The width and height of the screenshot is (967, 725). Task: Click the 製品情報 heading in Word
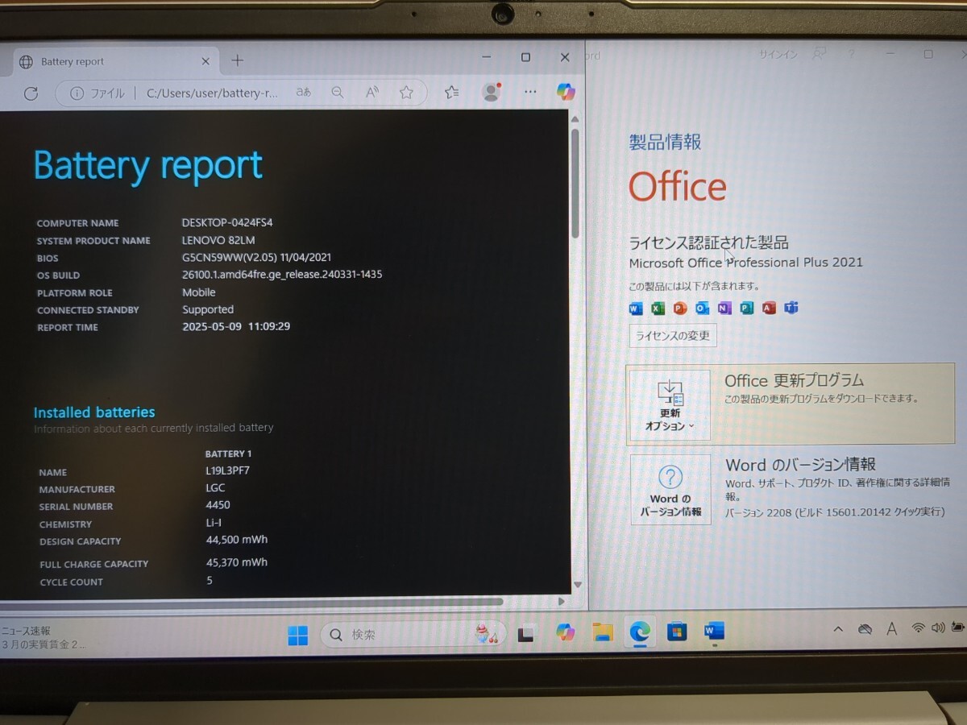pyautogui.click(x=665, y=142)
